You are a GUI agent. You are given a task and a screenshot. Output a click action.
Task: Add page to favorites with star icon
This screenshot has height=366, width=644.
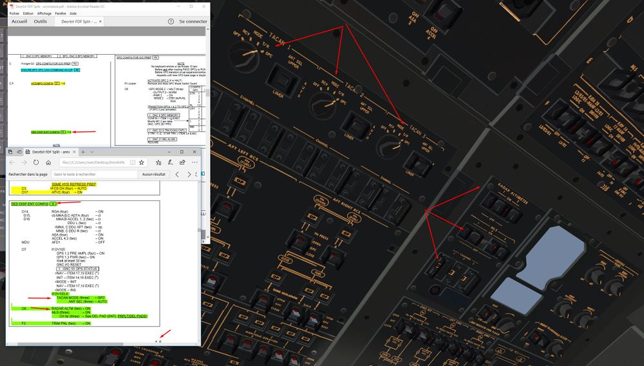(x=142, y=162)
